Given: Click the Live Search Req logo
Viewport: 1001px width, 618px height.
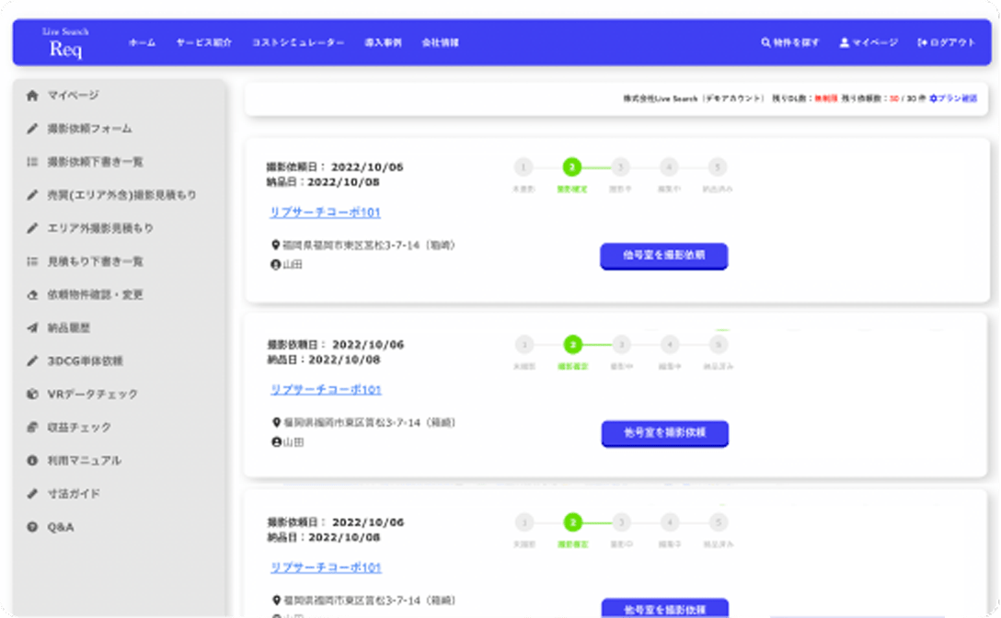Looking at the screenshot, I should (x=65, y=44).
